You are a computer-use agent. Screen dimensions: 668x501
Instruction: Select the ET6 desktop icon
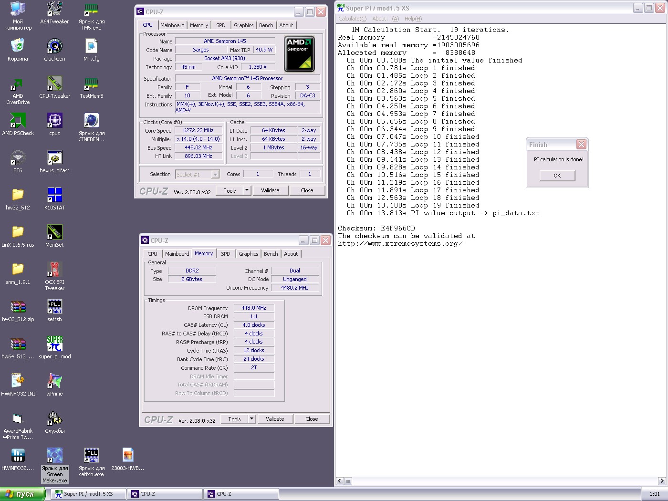18,158
